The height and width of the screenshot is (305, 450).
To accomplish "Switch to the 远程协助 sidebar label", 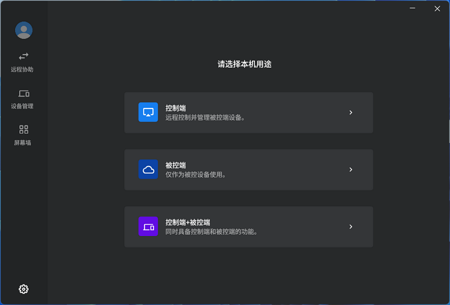I will [22, 70].
